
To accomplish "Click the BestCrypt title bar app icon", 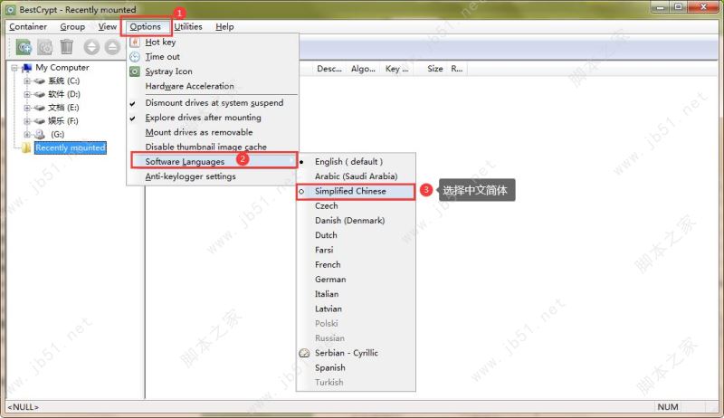I will pyautogui.click(x=11, y=9).
